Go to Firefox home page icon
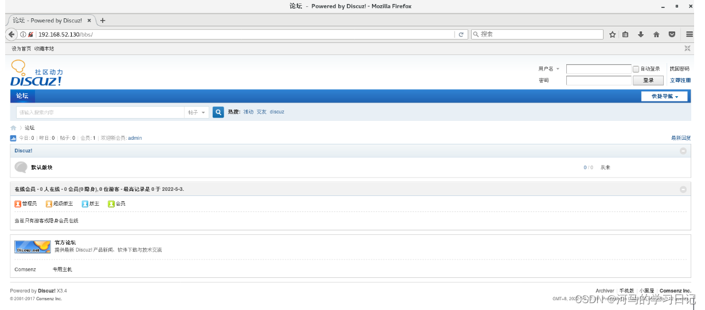Viewport: 705px width, 310px height. point(656,34)
